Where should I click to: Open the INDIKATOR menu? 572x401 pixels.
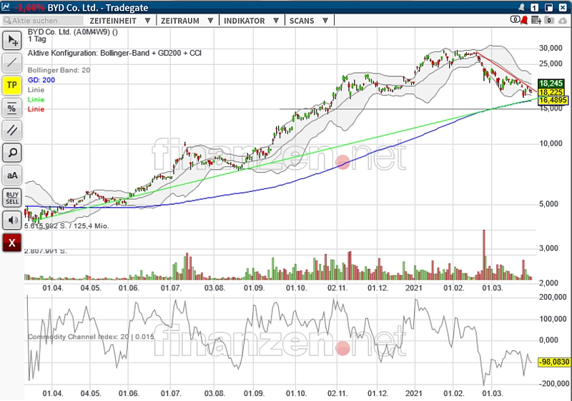click(x=244, y=21)
